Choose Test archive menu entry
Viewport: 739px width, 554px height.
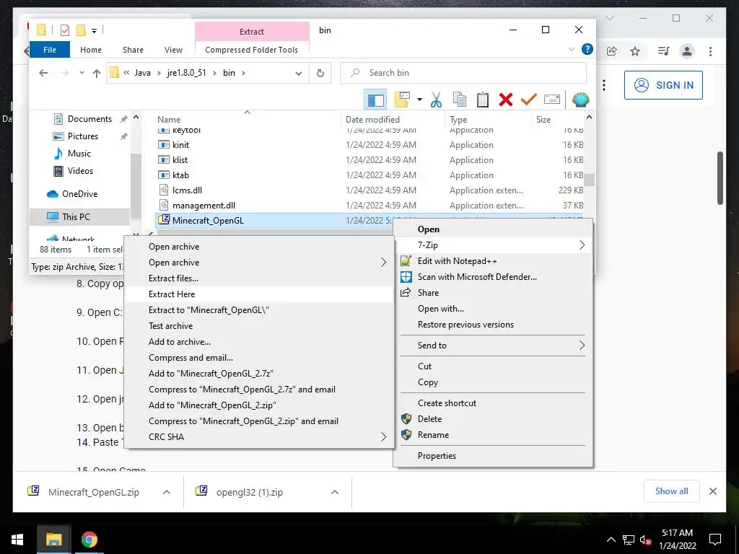(259, 326)
